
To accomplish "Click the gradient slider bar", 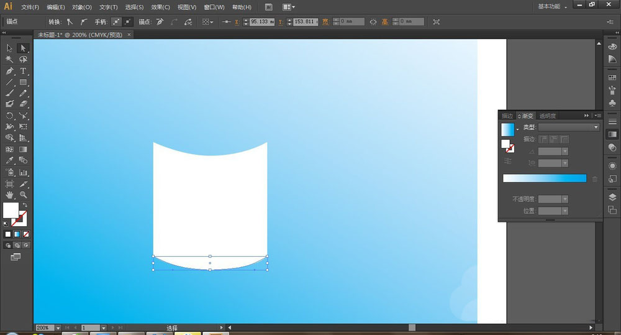I will tap(544, 178).
